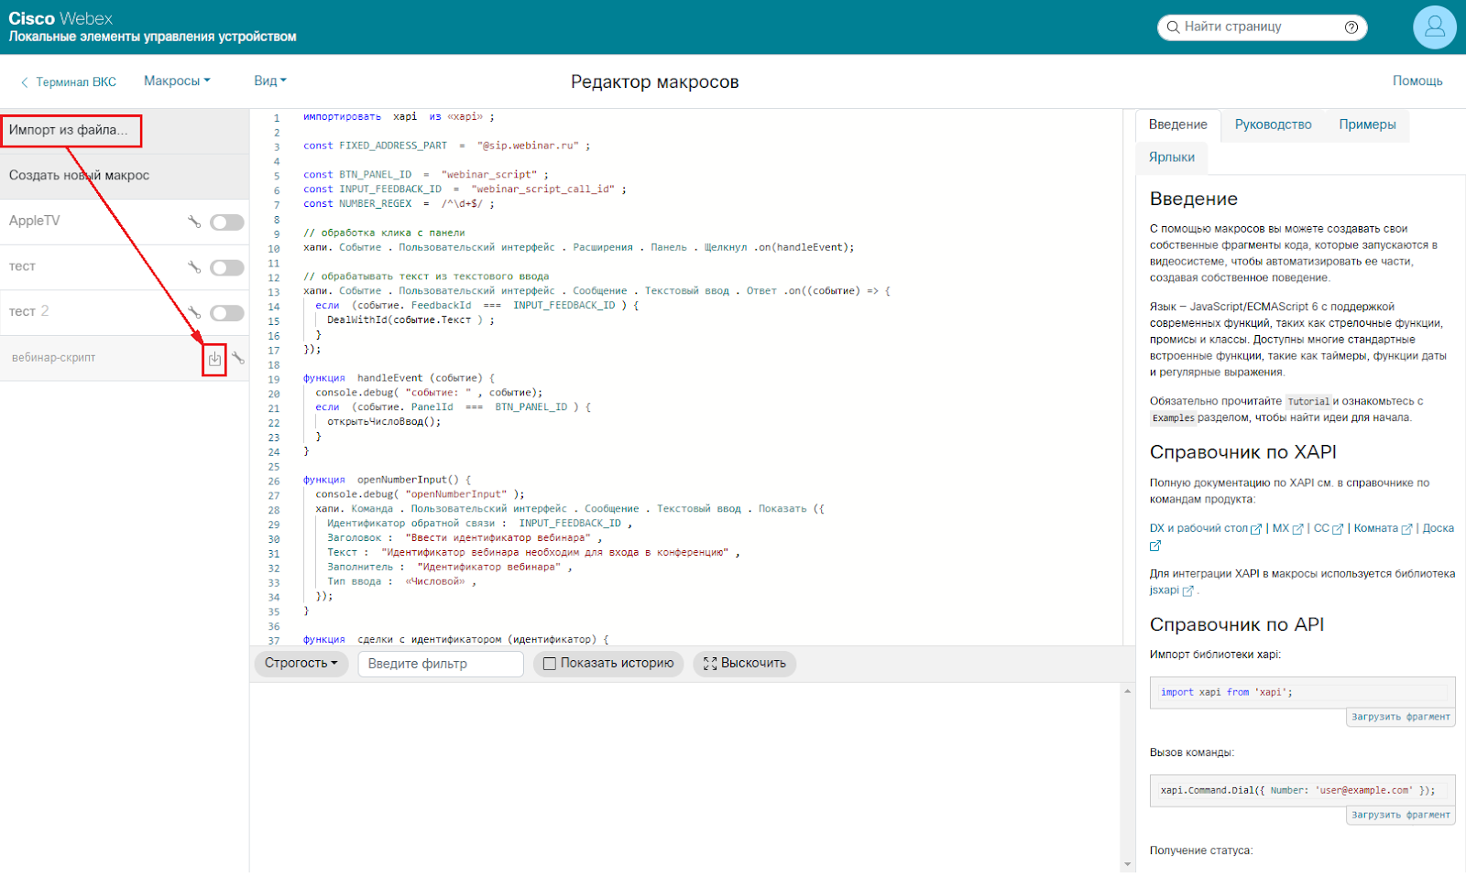This screenshot has width=1466, height=877.
Task: Enable the AppleTV macro toggle
Action: (x=226, y=222)
